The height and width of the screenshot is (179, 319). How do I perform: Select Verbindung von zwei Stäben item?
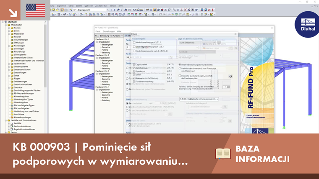[26, 111]
